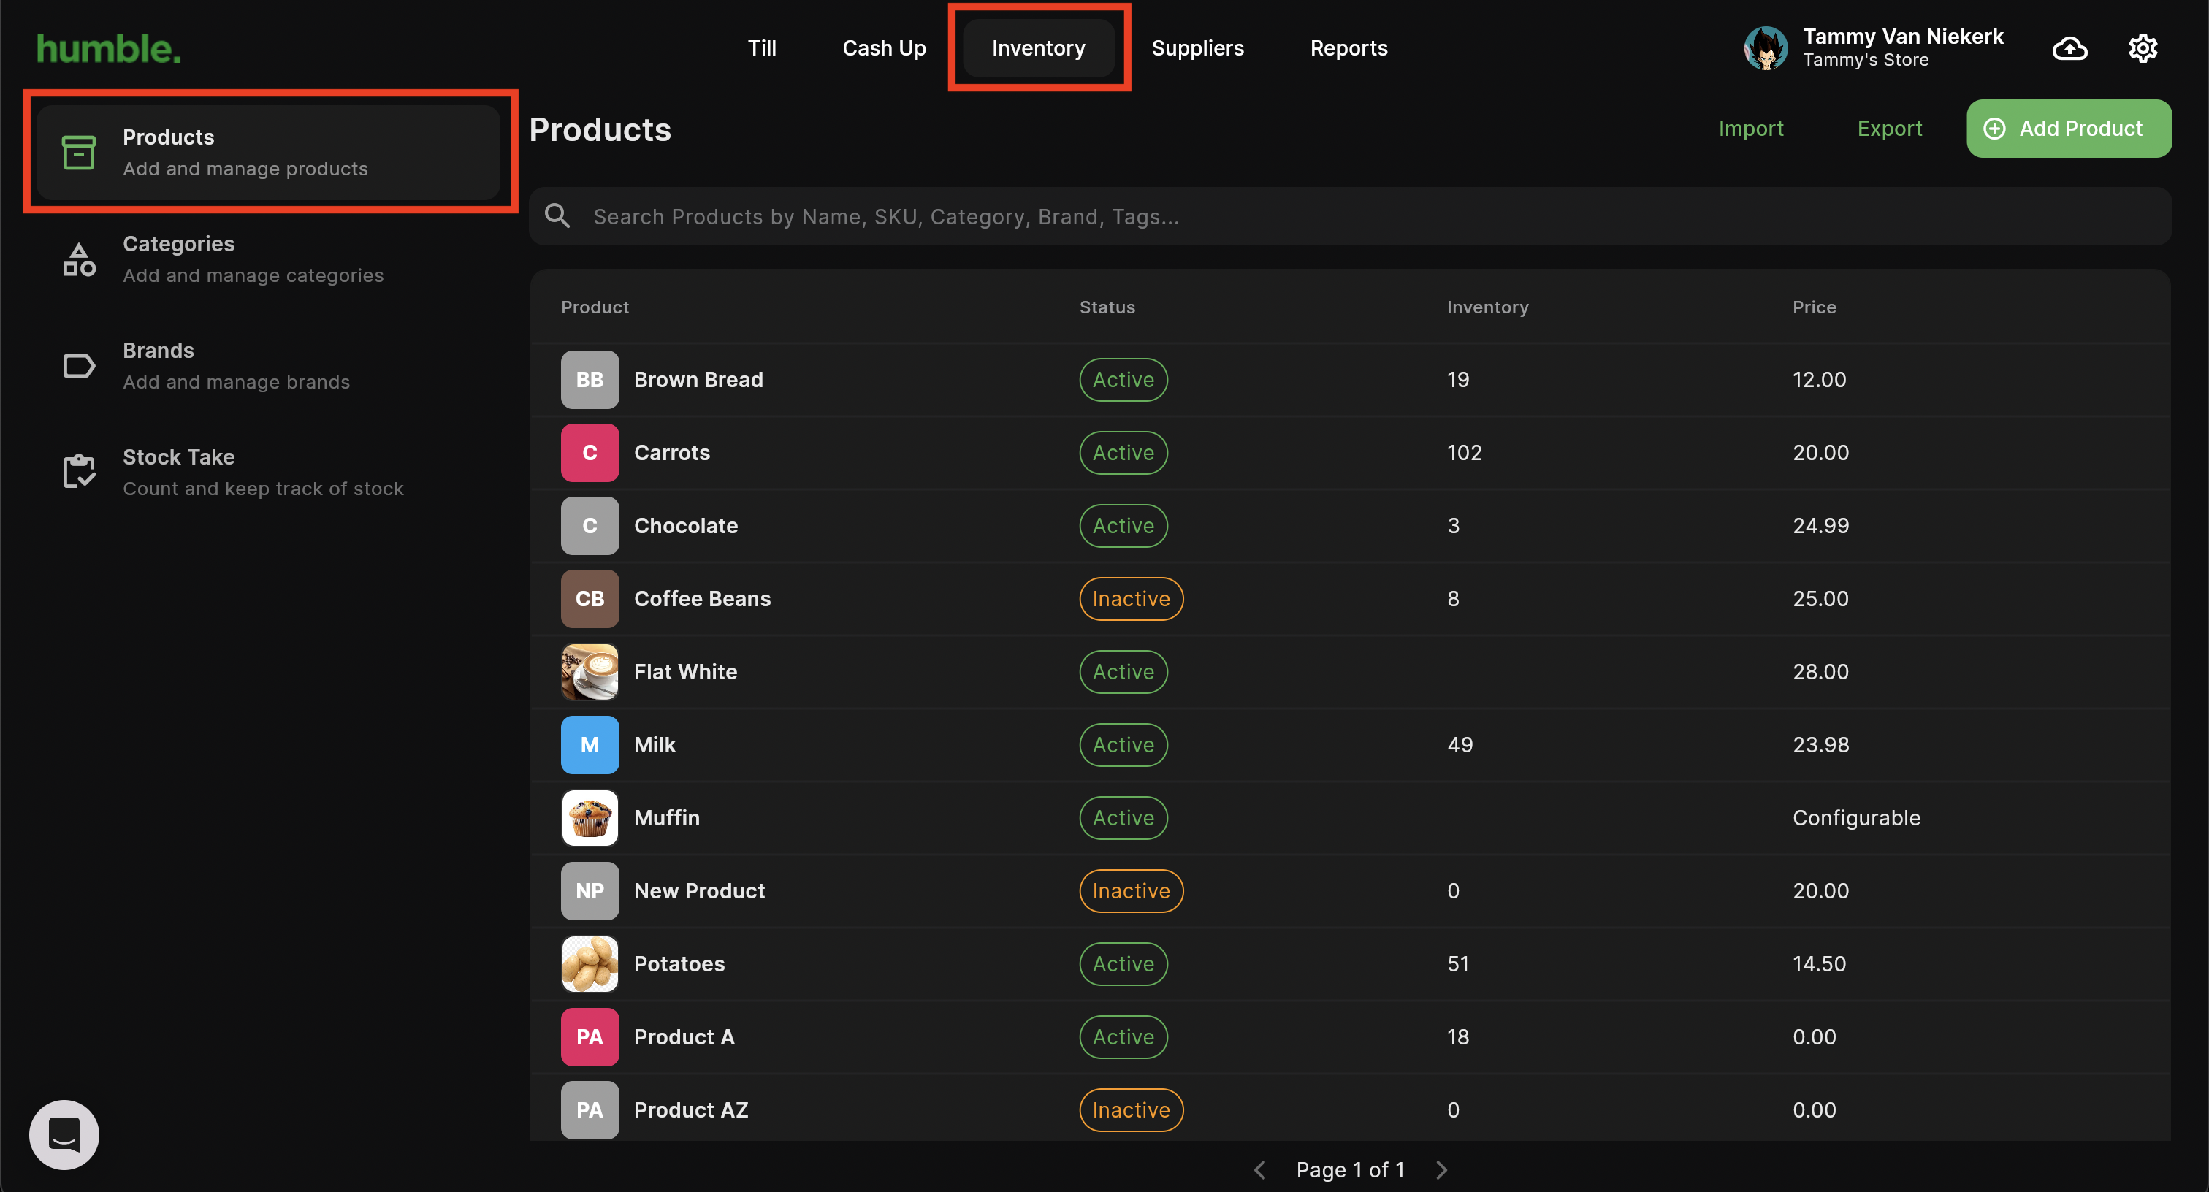Image resolution: width=2209 pixels, height=1192 pixels.
Task: Click the Inactive badge for Coffee Beans
Action: 1131,599
